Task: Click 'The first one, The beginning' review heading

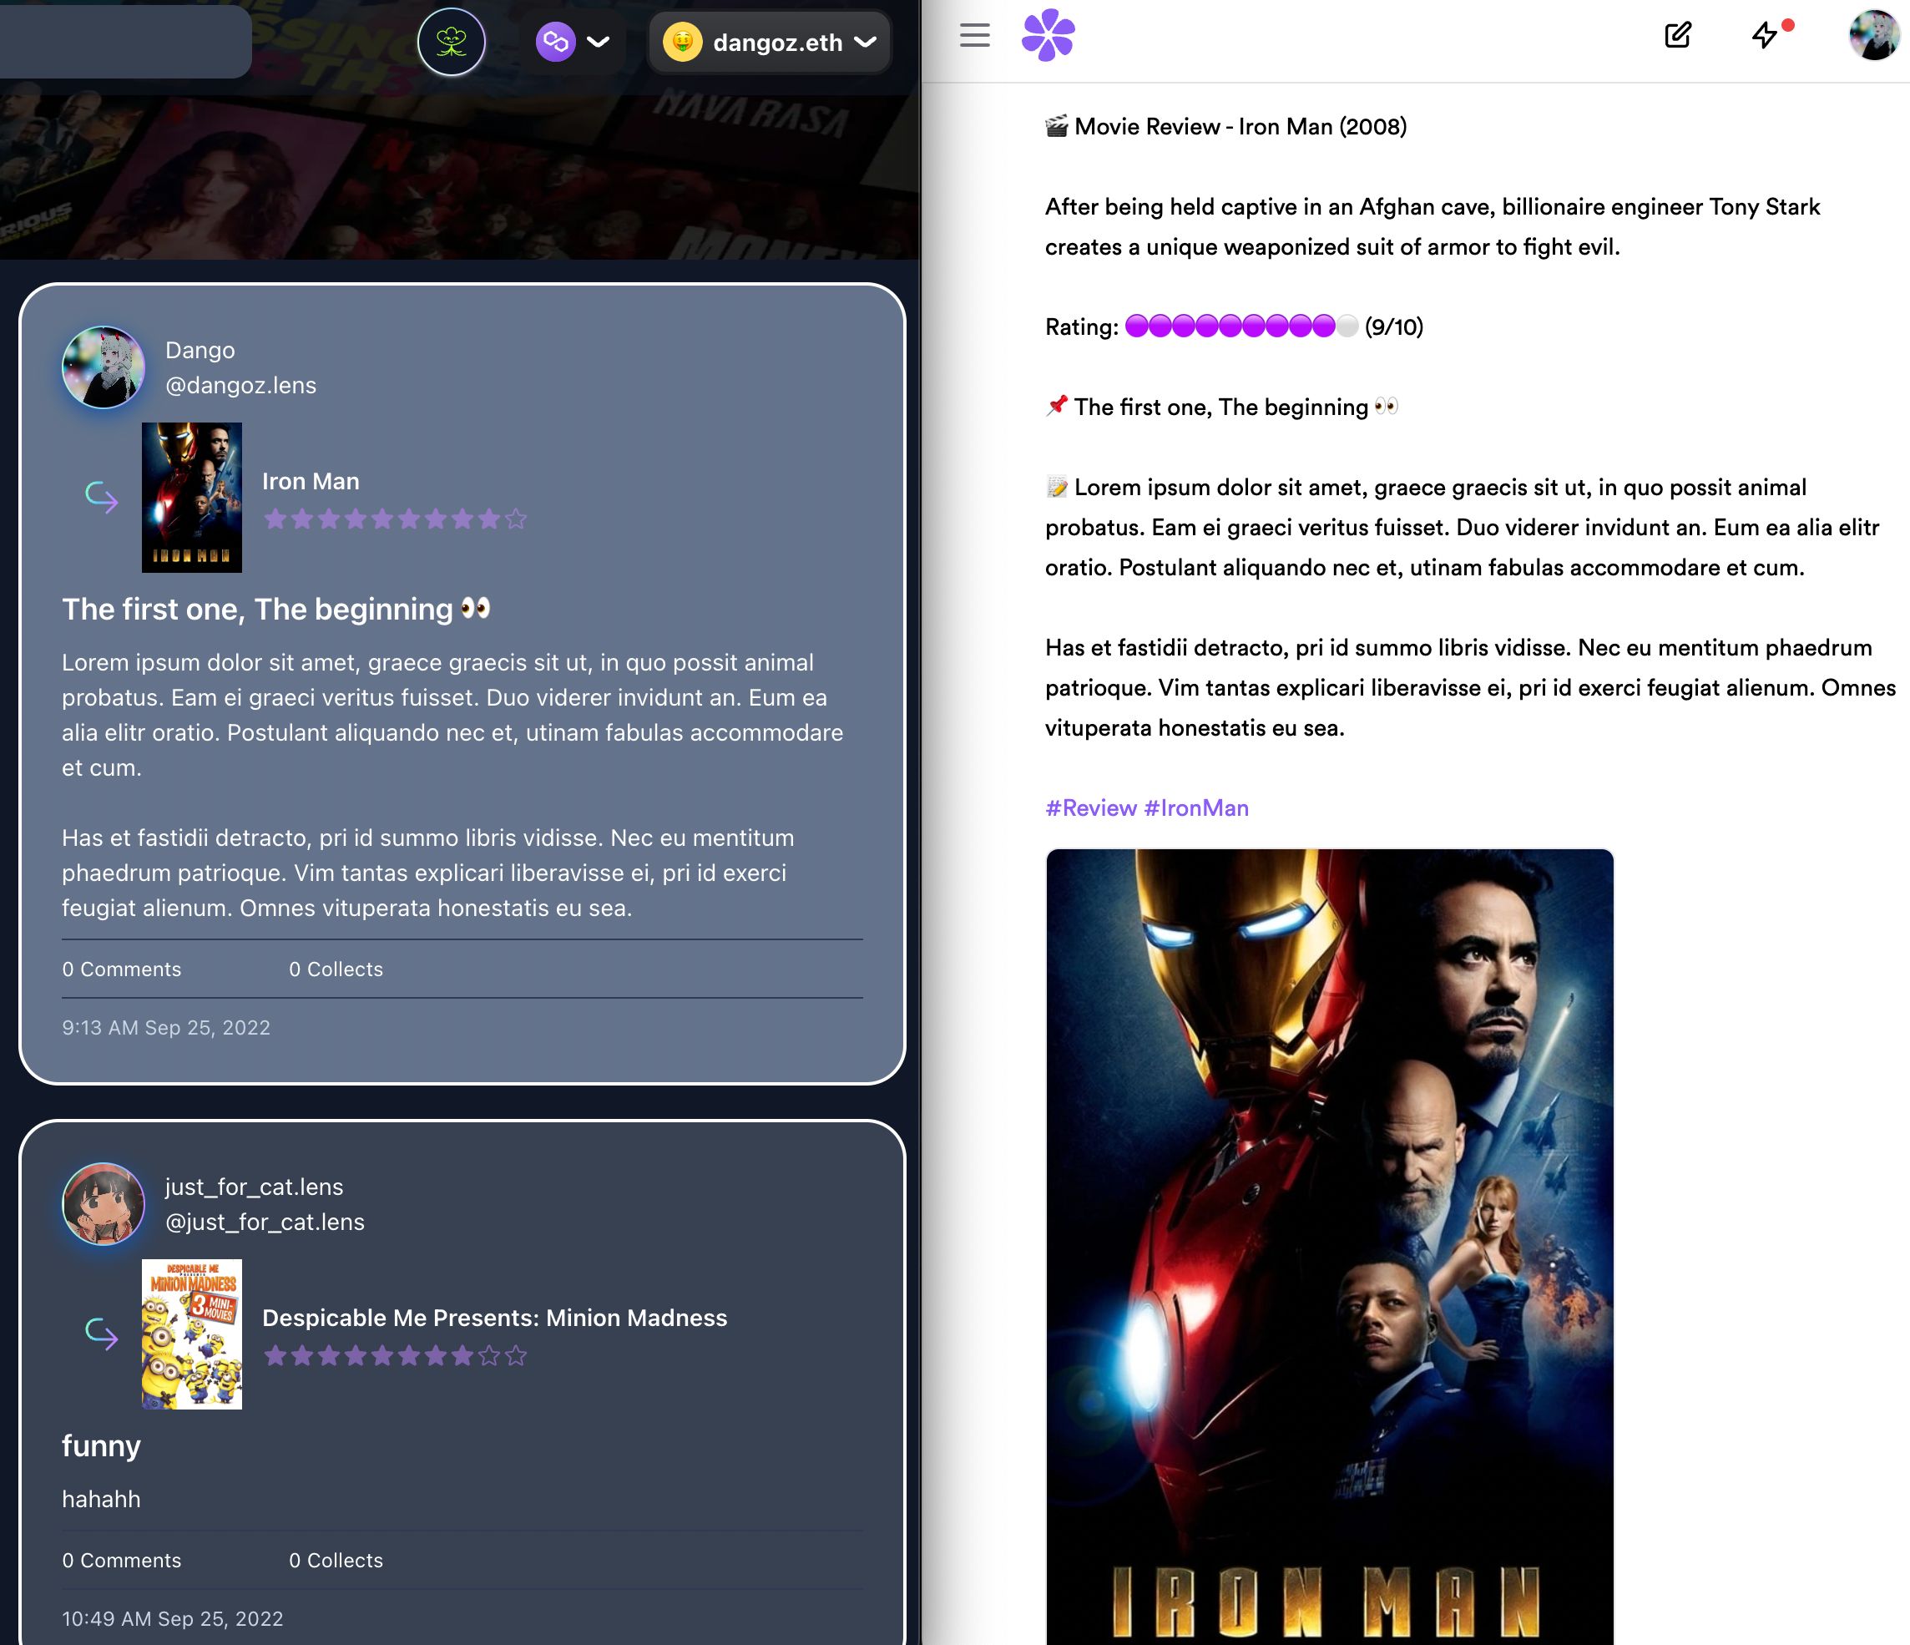Action: coord(276,609)
